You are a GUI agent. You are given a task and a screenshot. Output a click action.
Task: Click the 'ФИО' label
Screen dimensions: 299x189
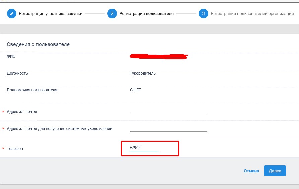11,56
